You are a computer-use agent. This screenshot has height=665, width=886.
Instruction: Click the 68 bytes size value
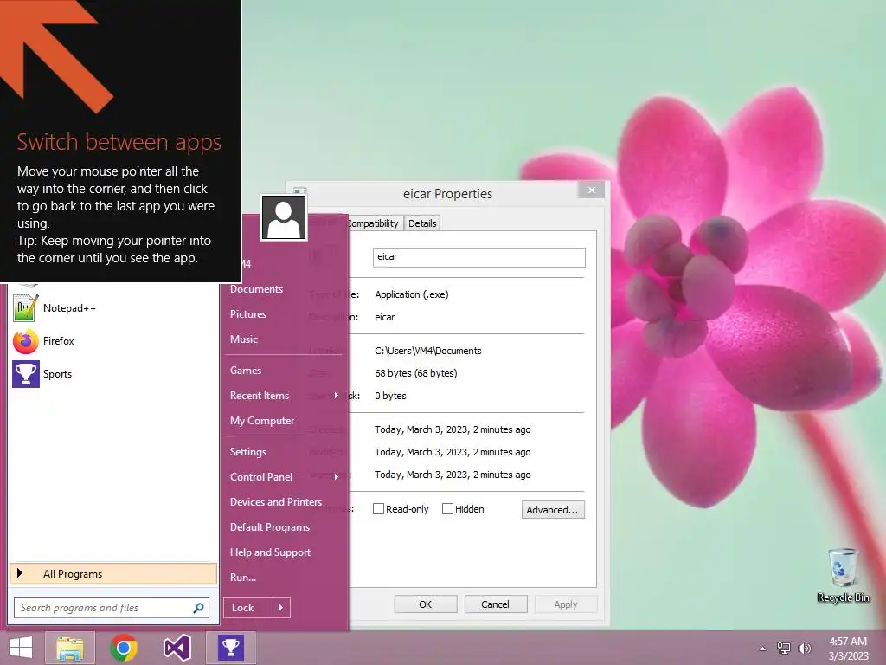pos(416,373)
